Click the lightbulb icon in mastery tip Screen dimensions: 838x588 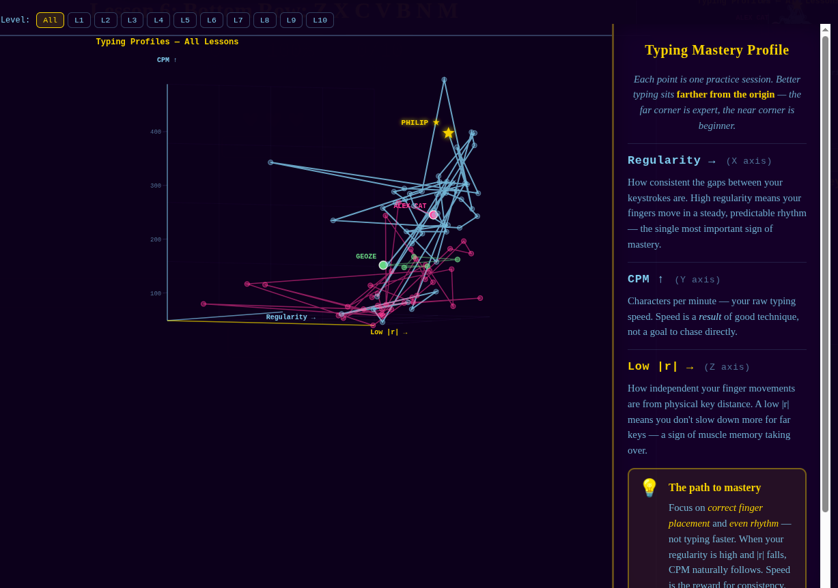[650, 488]
